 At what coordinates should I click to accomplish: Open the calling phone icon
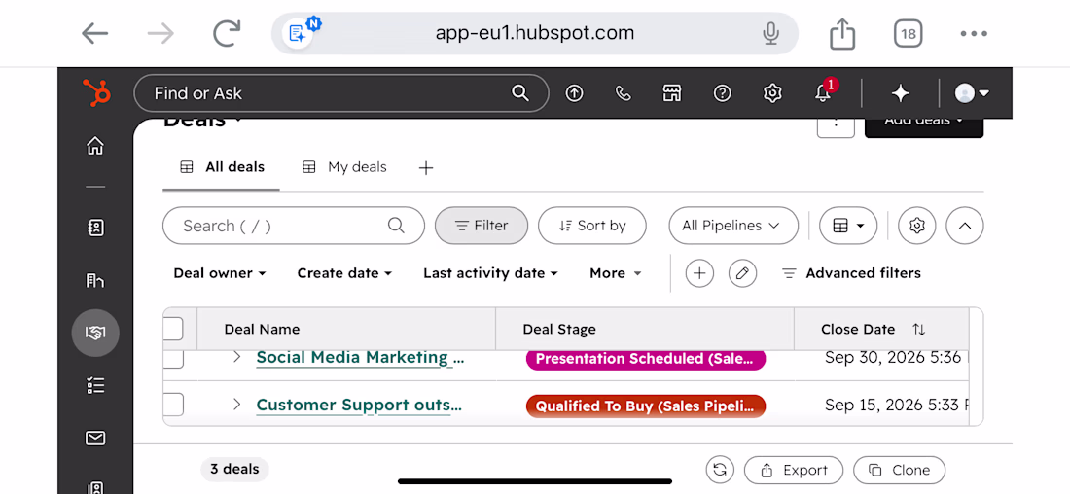(x=623, y=93)
